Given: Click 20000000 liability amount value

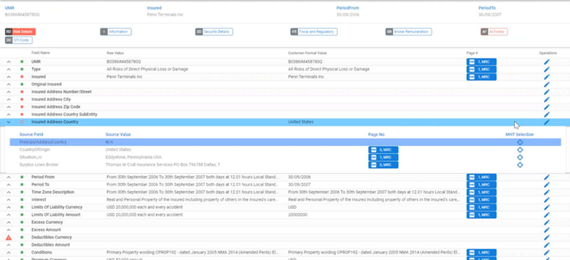Looking at the screenshot, I should click(x=298, y=215).
